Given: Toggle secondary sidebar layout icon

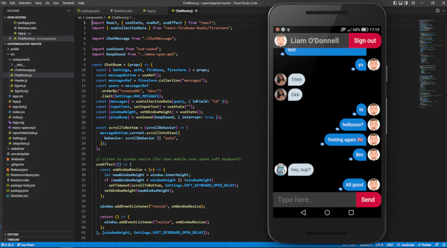Looking at the screenshot, I should 406,3.
